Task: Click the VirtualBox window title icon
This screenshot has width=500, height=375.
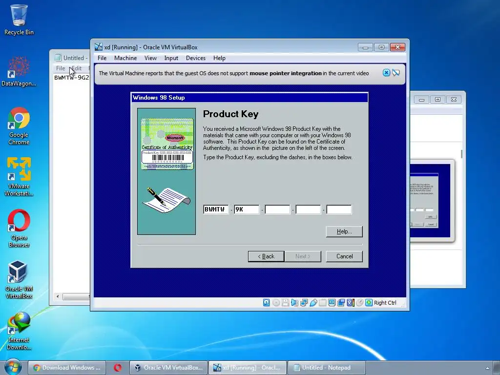Action: pos(99,47)
